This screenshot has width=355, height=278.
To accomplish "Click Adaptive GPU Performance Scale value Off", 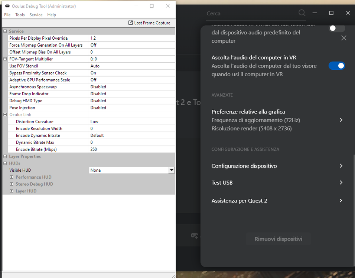I will coord(132,80).
